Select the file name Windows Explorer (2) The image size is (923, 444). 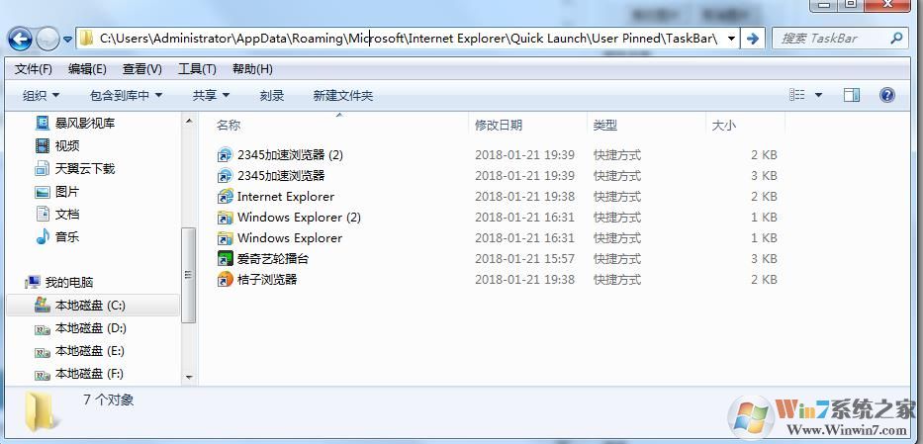click(x=299, y=218)
